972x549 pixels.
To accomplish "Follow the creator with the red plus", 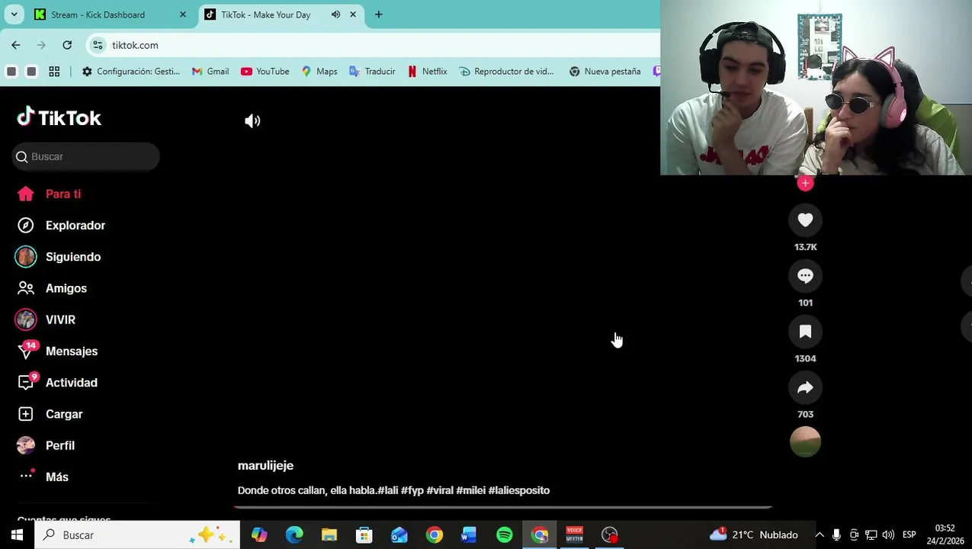I will [x=805, y=183].
